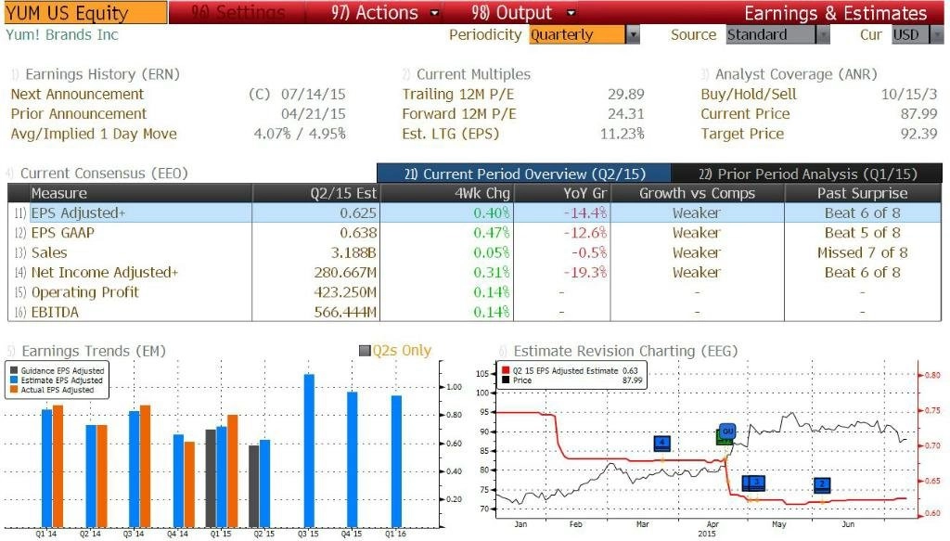The width and height of the screenshot is (950, 541).
Task: Select the EBITDA measure row
Action: [x=474, y=312]
